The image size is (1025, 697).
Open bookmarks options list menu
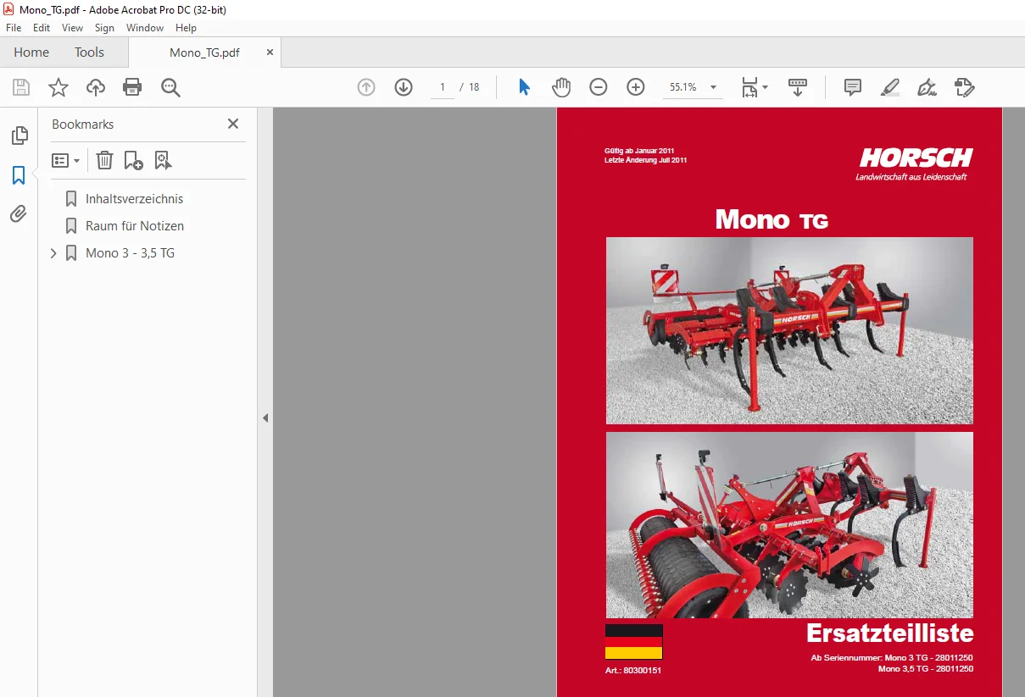tap(65, 160)
